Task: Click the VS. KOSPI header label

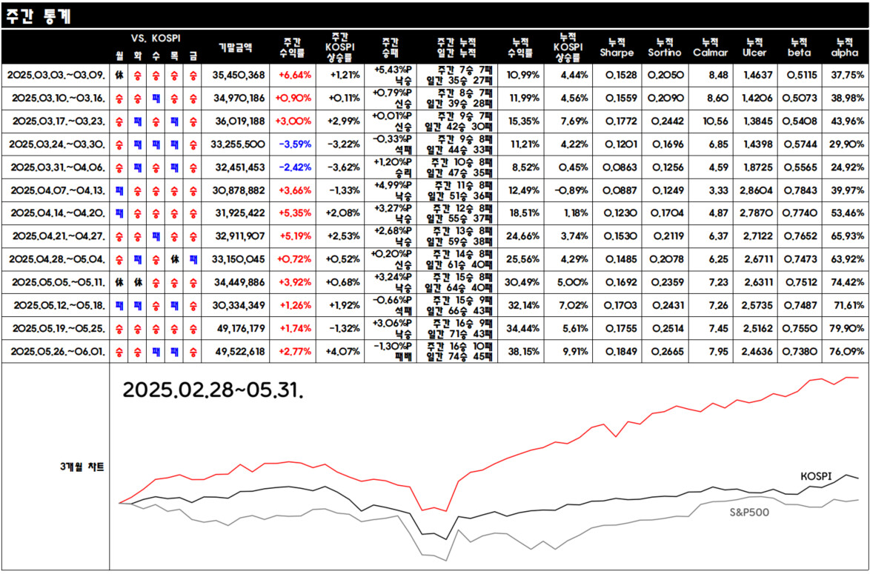Action: 156,39
